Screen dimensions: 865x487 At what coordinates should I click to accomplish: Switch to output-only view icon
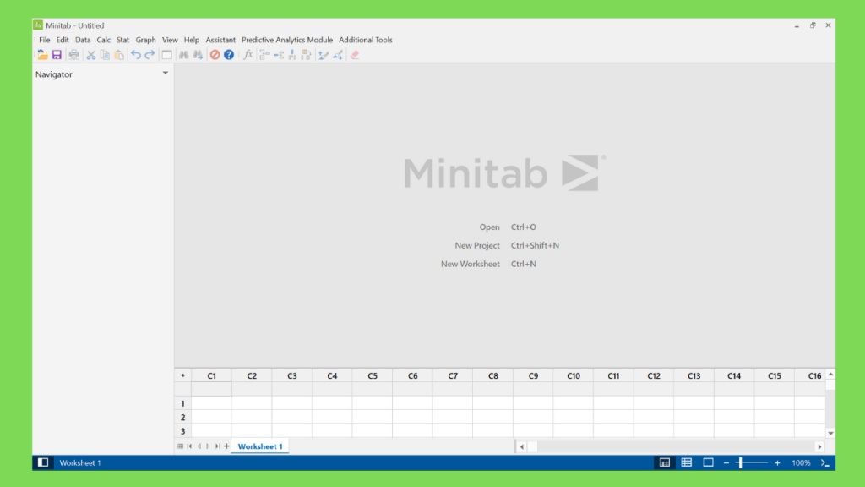[708, 462]
